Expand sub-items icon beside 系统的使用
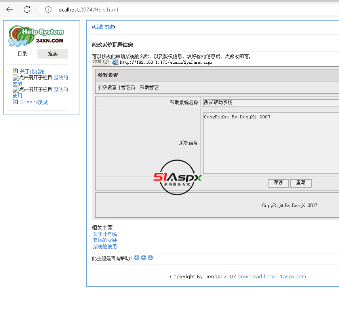Viewport: 339px width, 312px height. [15, 89]
